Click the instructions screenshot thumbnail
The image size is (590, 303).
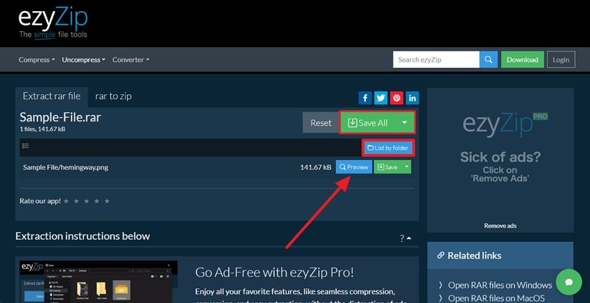(x=99, y=282)
